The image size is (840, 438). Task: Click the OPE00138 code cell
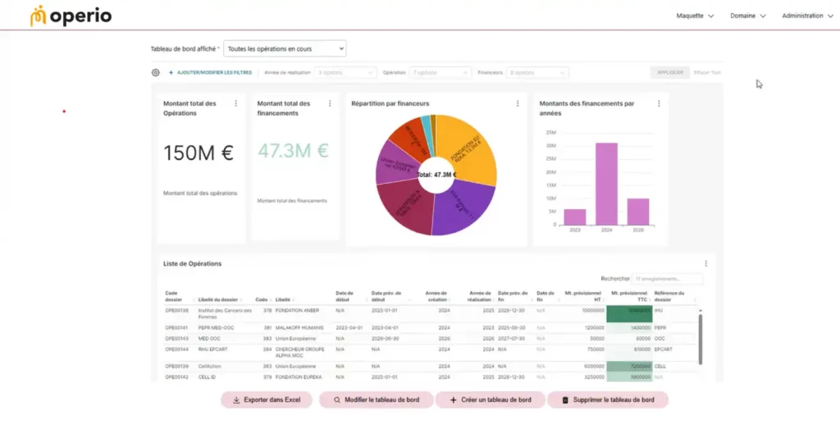tap(177, 311)
